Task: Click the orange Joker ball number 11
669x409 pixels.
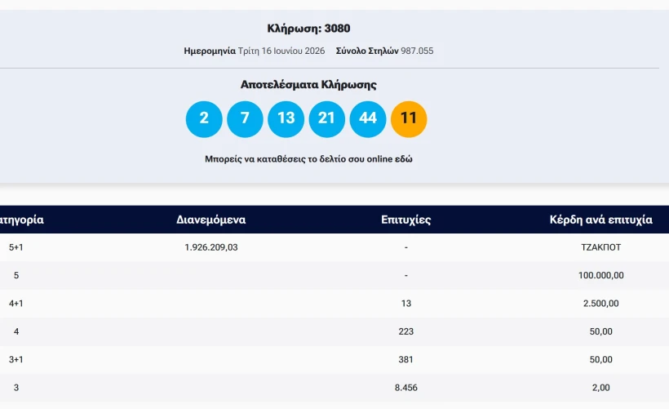Action: click(x=409, y=119)
